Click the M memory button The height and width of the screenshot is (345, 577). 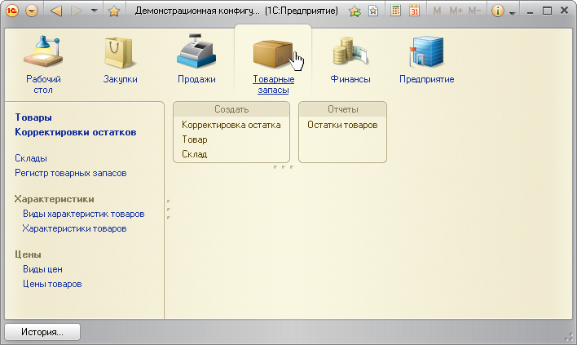point(437,11)
